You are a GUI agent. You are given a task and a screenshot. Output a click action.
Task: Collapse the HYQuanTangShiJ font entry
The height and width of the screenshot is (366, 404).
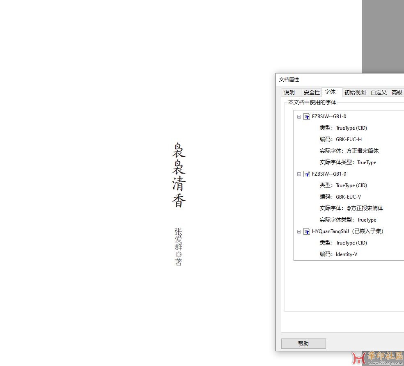pyautogui.click(x=299, y=231)
